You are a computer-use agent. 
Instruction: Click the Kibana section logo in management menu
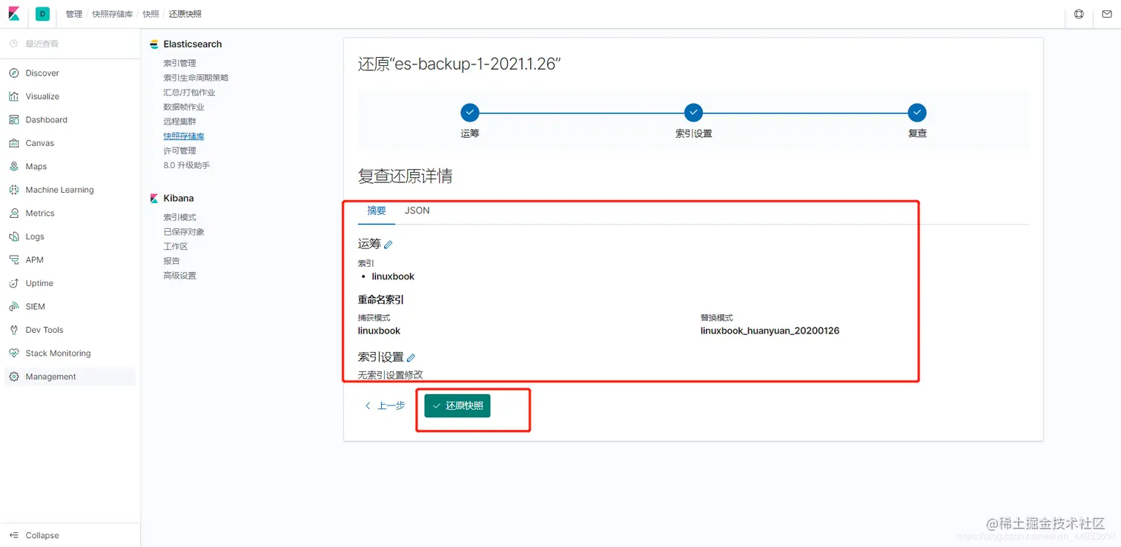tap(154, 199)
